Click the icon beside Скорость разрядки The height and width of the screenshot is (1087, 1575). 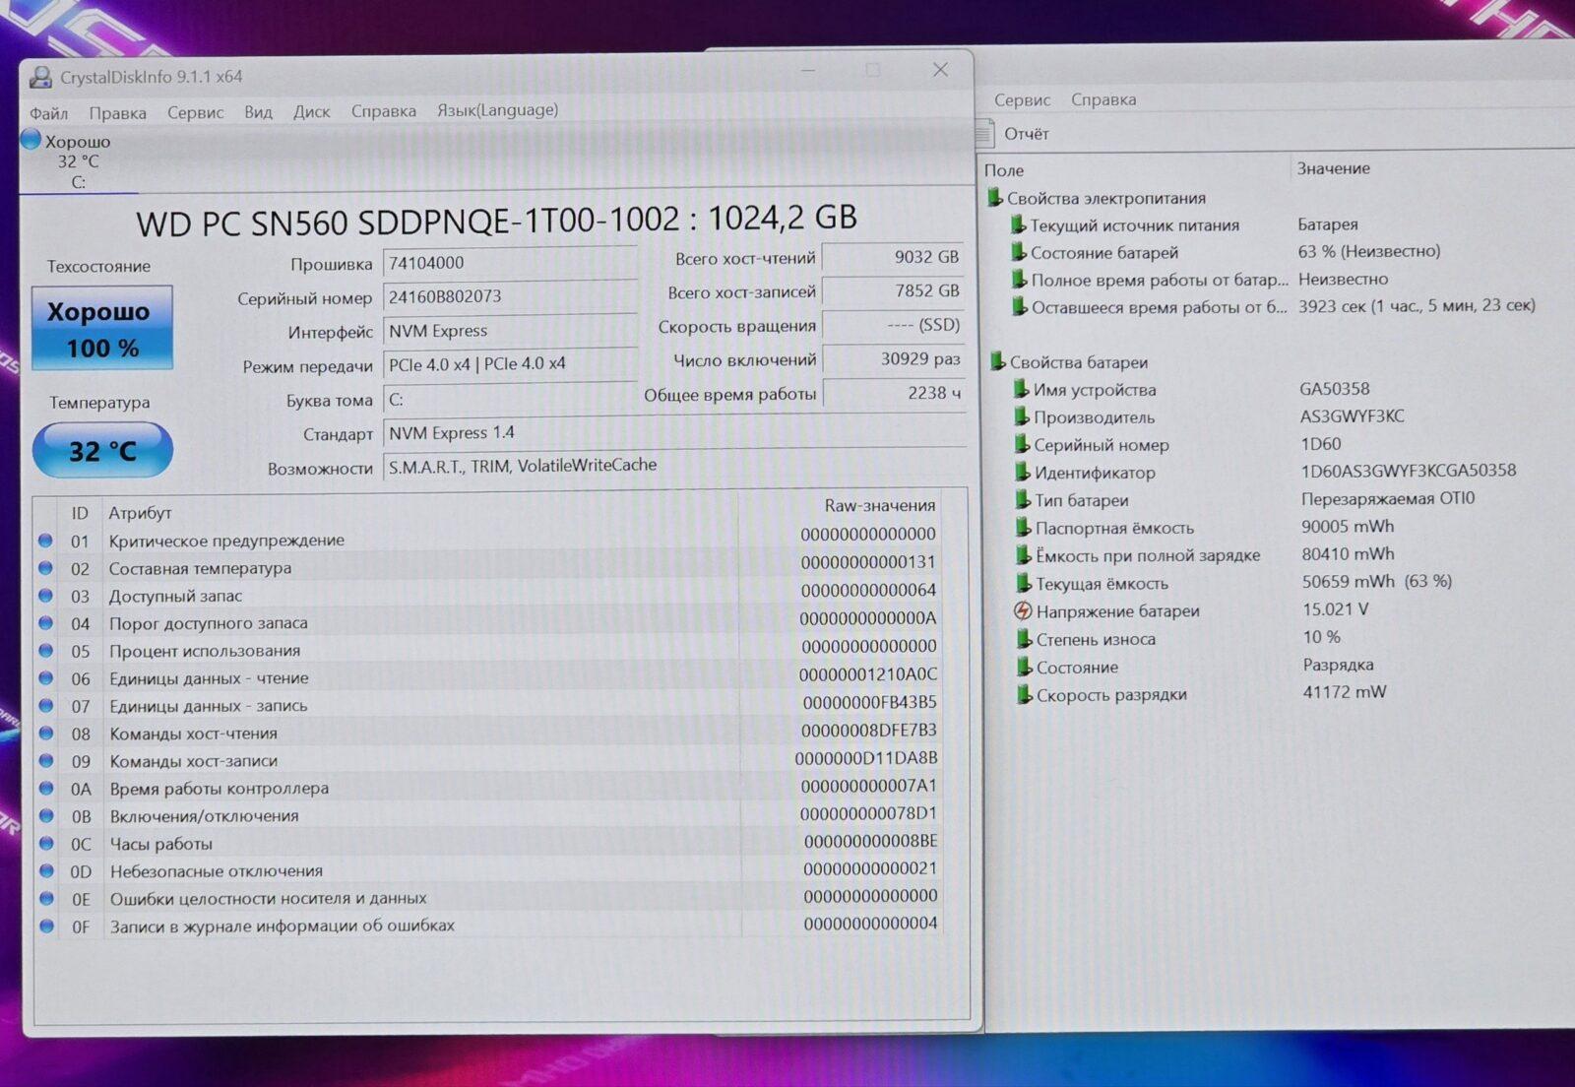[1024, 694]
